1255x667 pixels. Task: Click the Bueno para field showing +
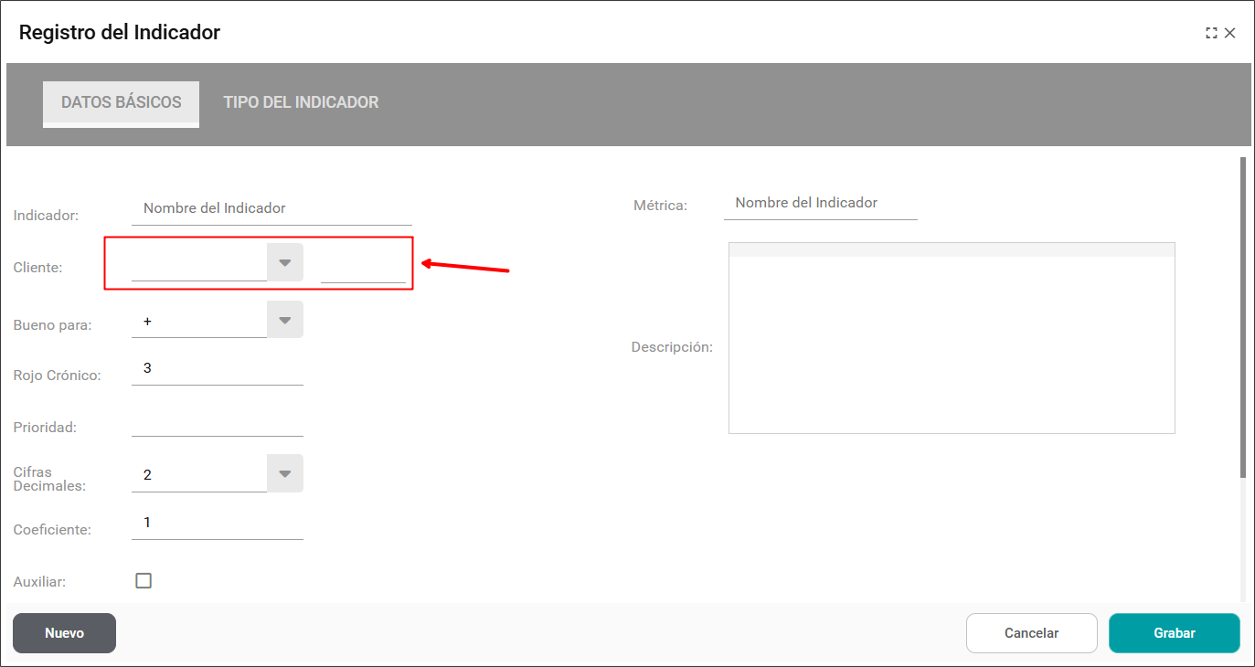pos(199,322)
